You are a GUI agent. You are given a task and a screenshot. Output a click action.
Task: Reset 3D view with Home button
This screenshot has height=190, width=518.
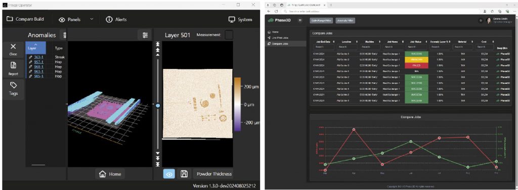pyautogui.click(x=110, y=174)
